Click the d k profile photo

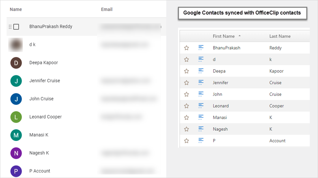pyautogui.click(x=16, y=45)
